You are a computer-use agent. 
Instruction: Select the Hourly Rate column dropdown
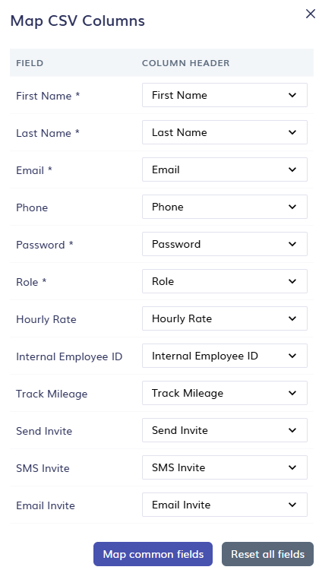click(225, 318)
